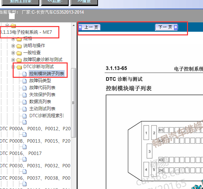Screen dimensions: 203x189
Task: Click page icon above DTC P0036 entry
Action: 24,172
